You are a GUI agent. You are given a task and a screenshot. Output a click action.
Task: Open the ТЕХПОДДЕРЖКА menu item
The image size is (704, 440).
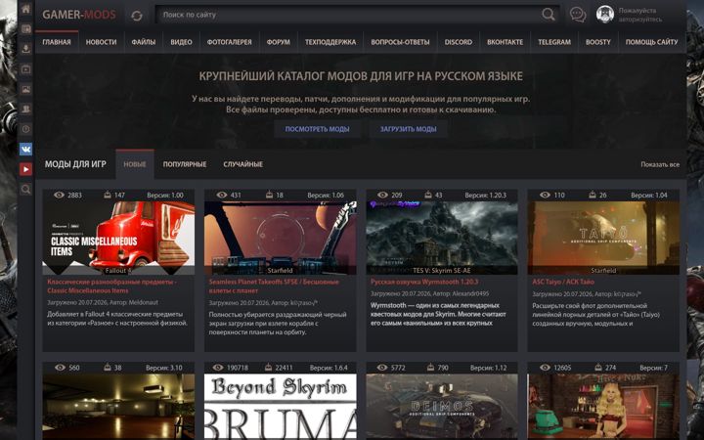coord(330,42)
